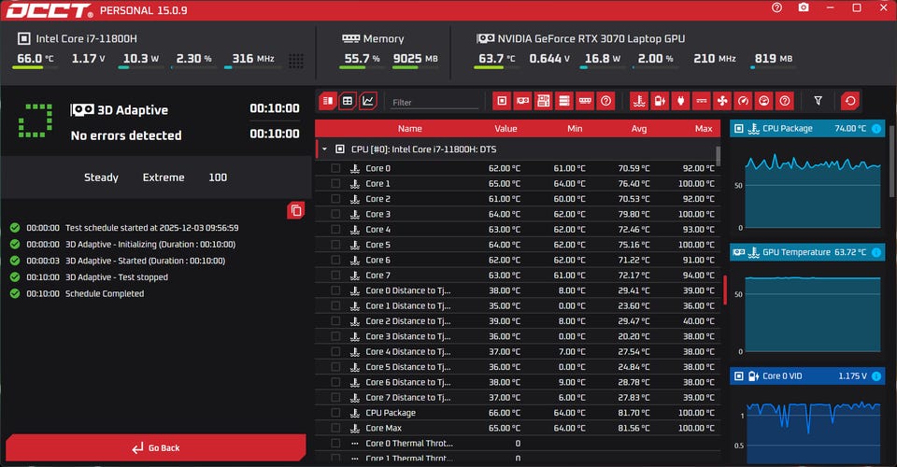Check the Core 0 checkbox
This screenshot has height=467, width=897.
click(x=335, y=169)
